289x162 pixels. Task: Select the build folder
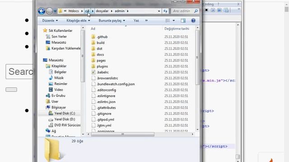pyautogui.click(x=100, y=43)
